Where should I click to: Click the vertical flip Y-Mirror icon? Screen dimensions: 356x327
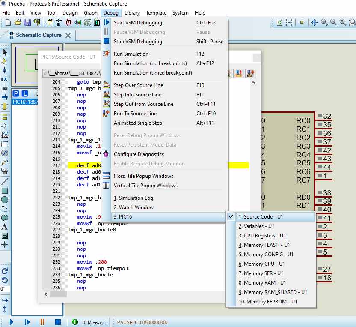pyautogui.click(x=5, y=309)
